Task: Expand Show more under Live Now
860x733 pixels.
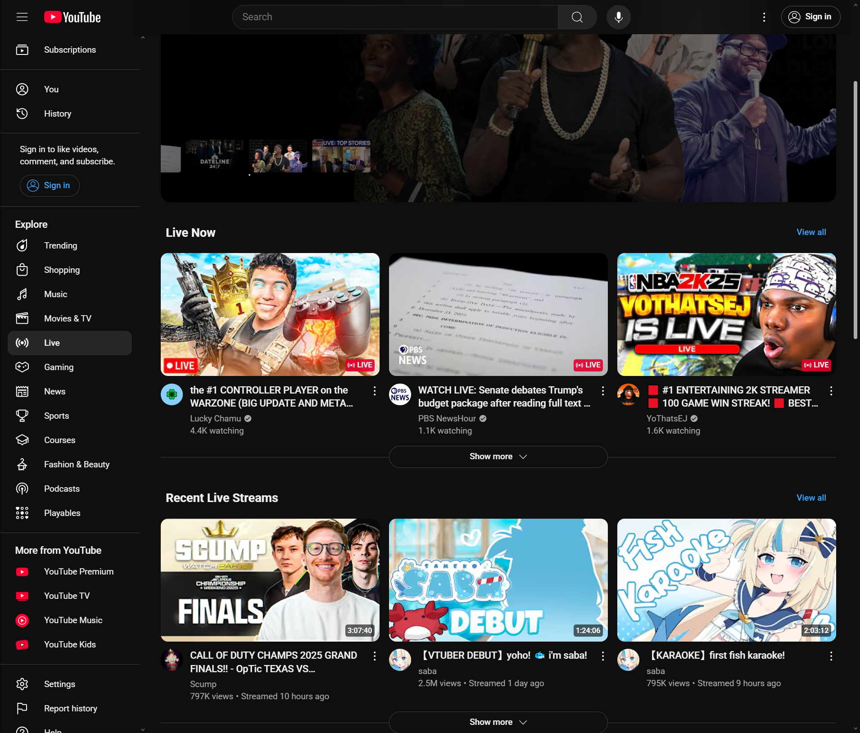Action: point(498,457)
